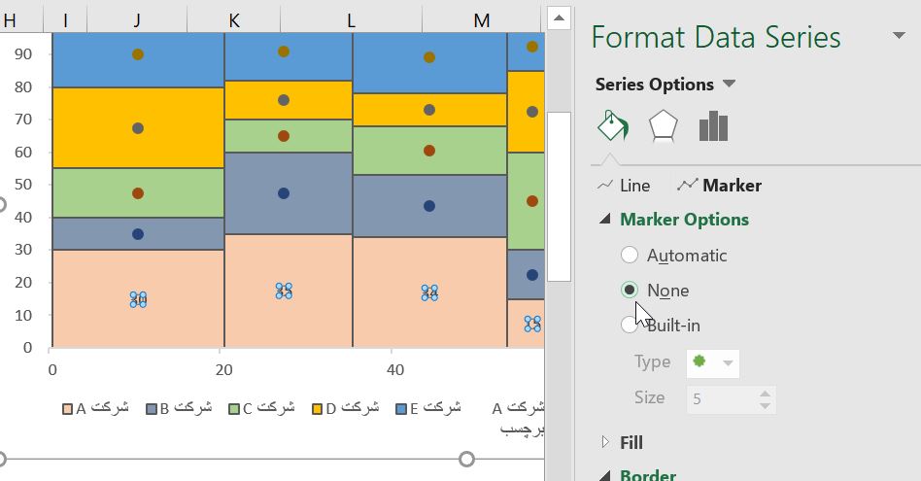Select the Automatic marker option
The width and height of the screenshot is (921, 481).
(630, 255)
